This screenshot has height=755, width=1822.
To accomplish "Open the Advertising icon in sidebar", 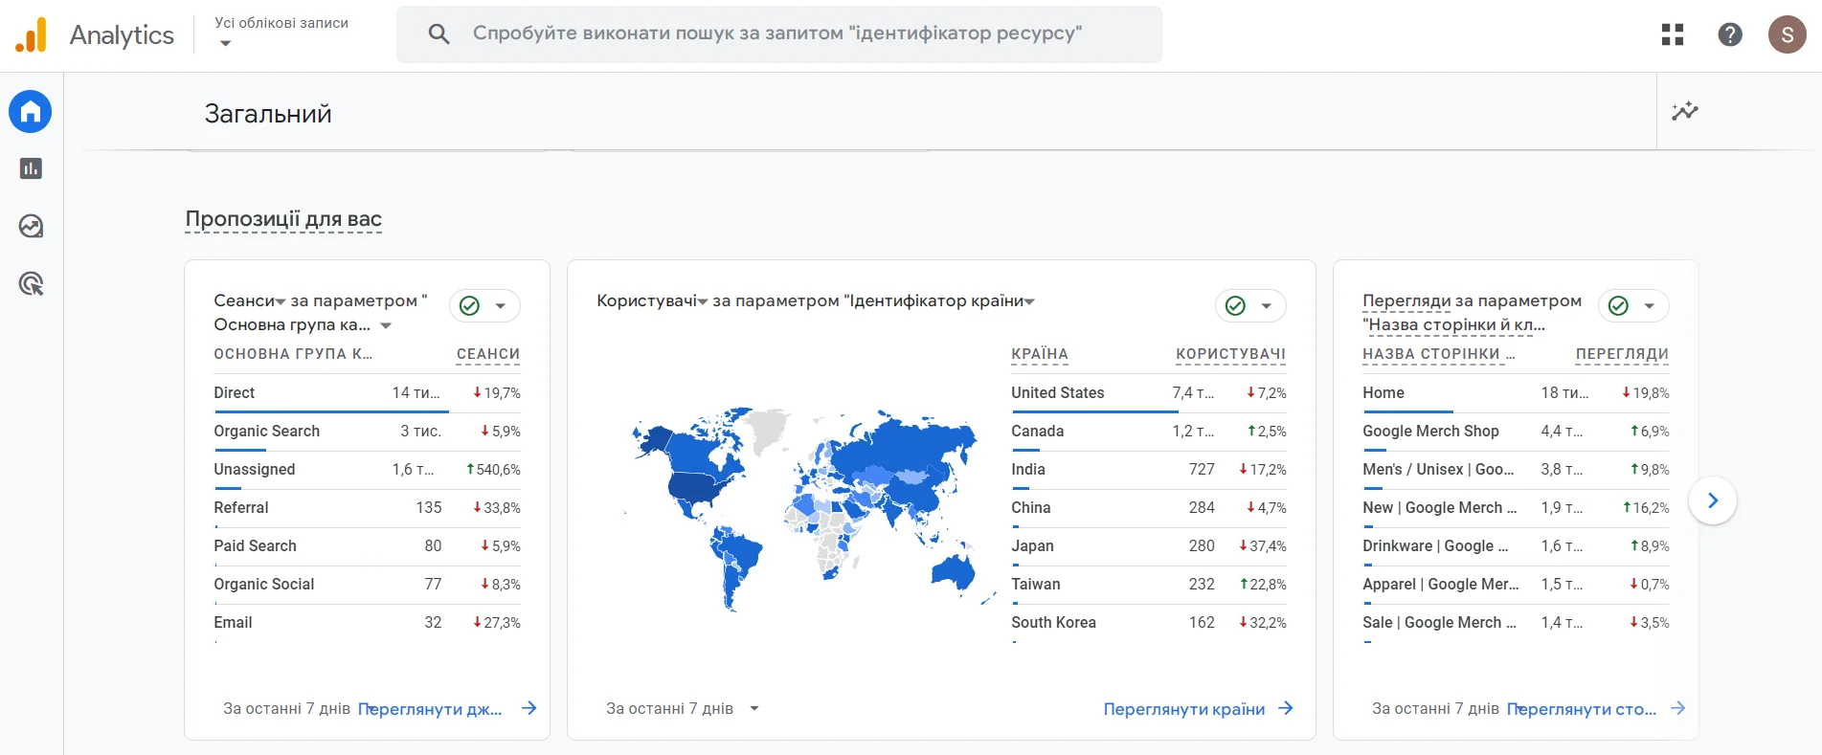I will point(31,283).
